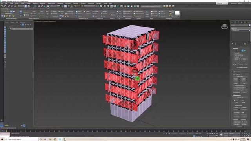Open the Create command panel tab

click(232, 22)
